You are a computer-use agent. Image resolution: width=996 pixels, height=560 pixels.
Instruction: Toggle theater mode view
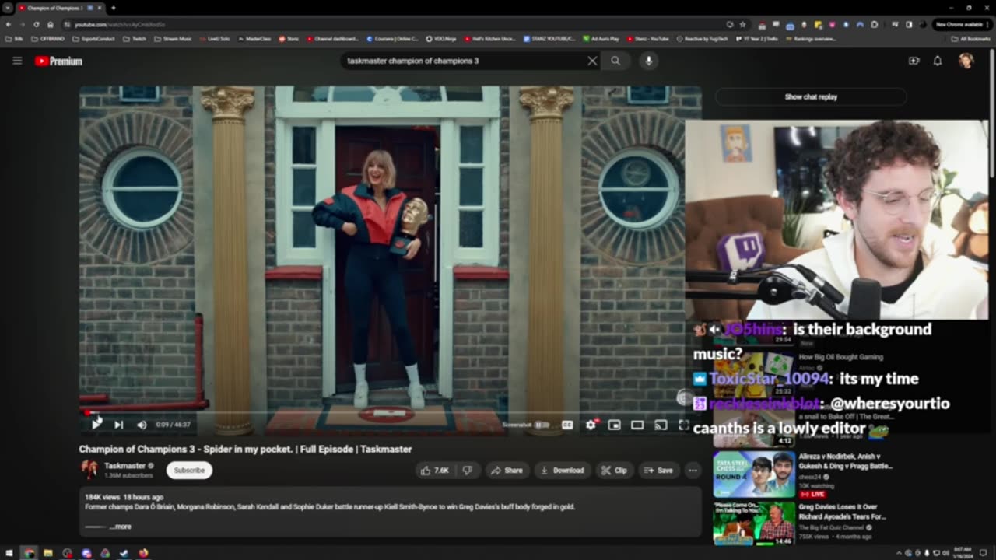pyautogui.click(x=637, y=425)
